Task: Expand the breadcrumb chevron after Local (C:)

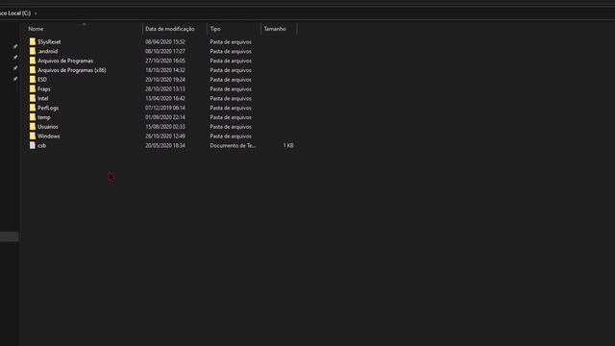Action: [36, 13]
